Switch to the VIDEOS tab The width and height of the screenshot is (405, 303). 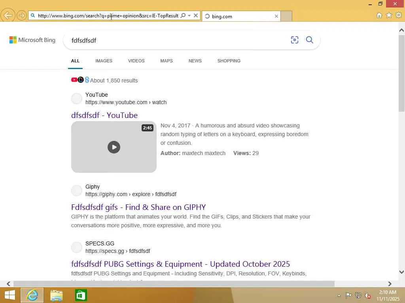[x=136, y=61]
